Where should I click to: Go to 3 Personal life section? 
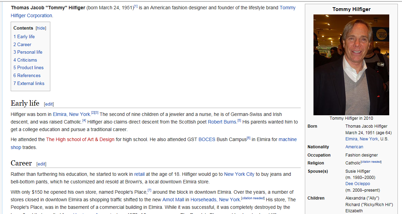coord(28,52)
